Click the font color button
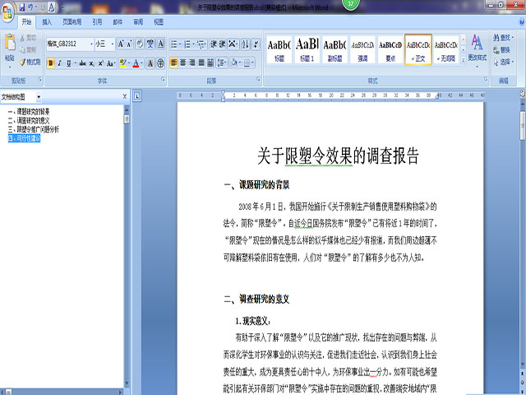Screen dimensions: 526x395 click(x=137, y=63)
